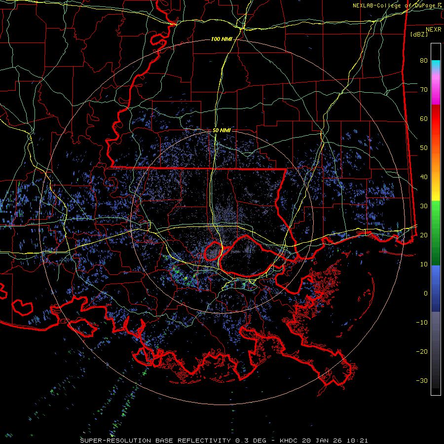The image size is (444, 444).
Task: Click the 50 NMI range ring label
Action: point(222,130)
